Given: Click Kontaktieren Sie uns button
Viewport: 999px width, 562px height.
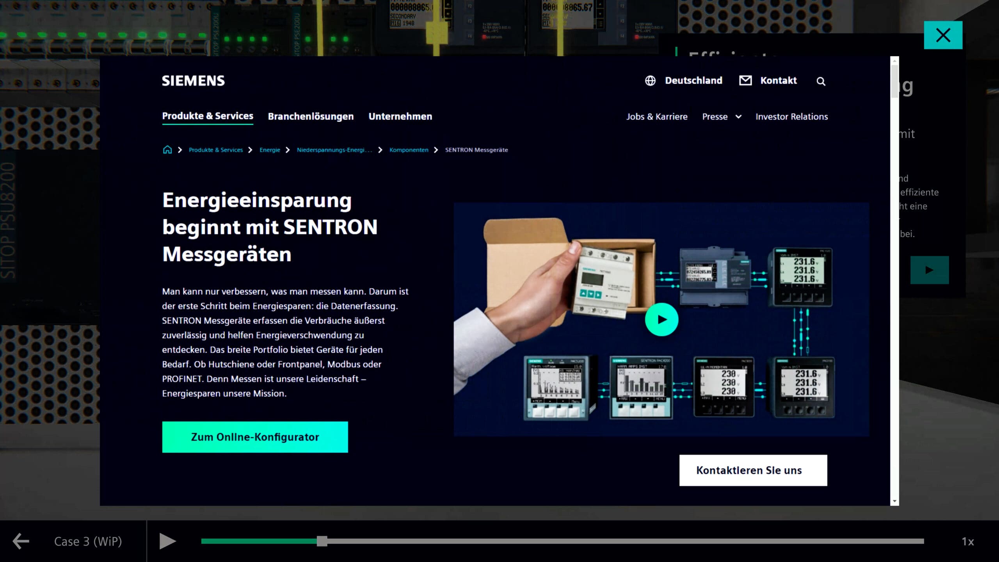Looking at the screenshot, I should [749, 470].
